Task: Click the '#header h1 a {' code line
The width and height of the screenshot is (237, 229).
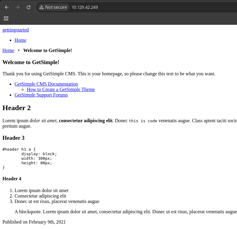Action: click(19, 149)
